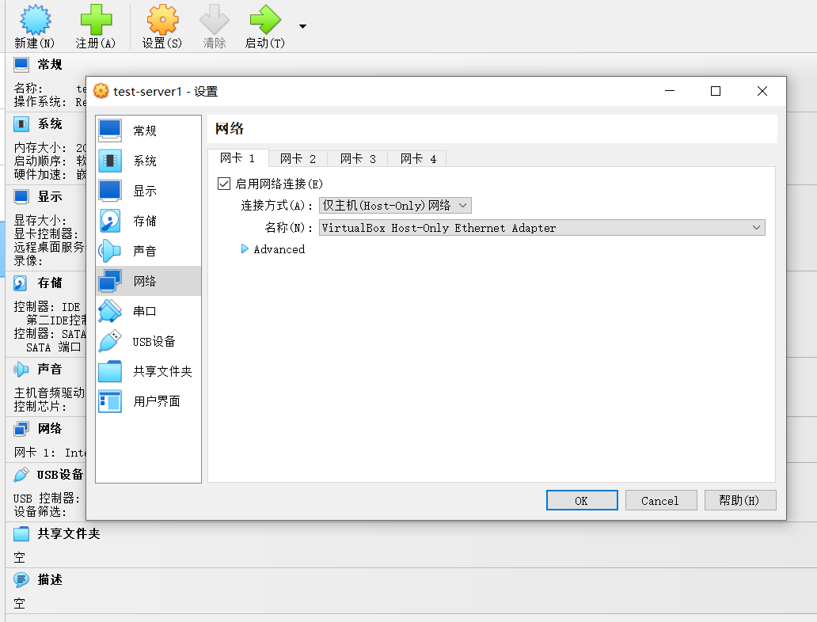The image size is (817, 622).
Task: Switch to 网卡 4 tab
Action: (x=418, y=159)
